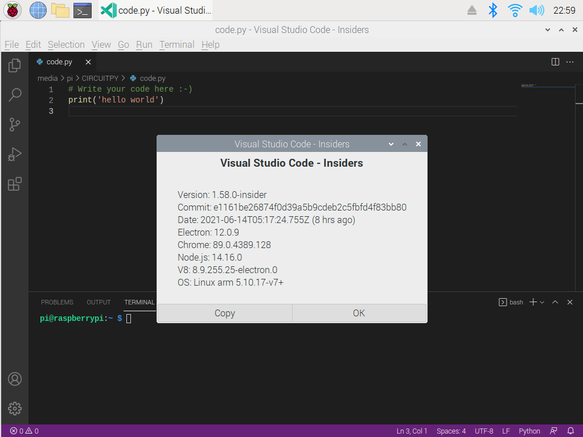Image resolution: width=583 pixels, height=437 pixels.
Task: Click the Raspberry Pi menu icon
Action: 13,10
